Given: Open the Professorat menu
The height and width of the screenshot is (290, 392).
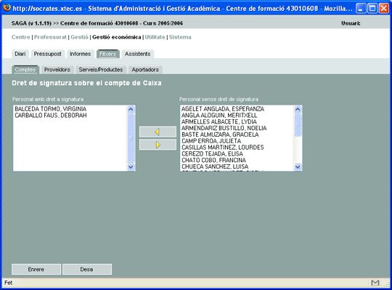Looking at the screenshot, I should coord(50,37).
